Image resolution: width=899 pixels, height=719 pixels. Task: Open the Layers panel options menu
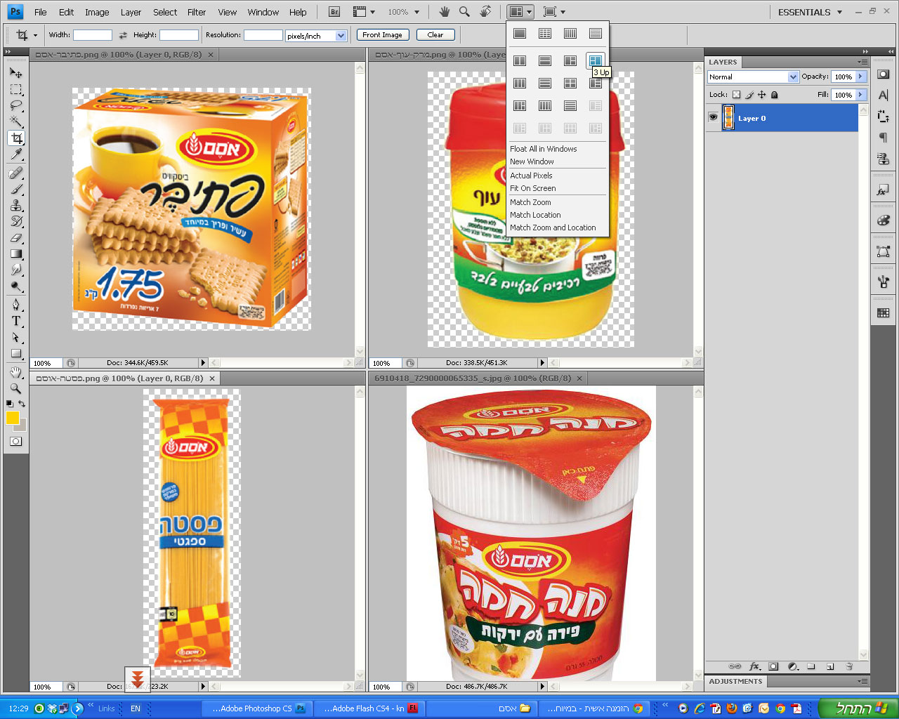click(862, 62)
